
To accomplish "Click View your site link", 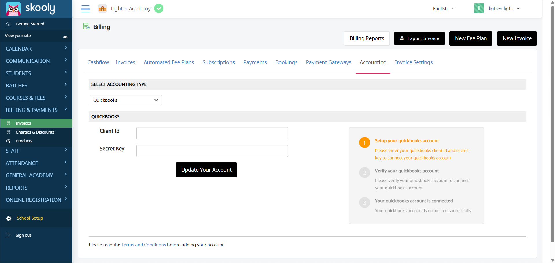I will pos(18,36).
